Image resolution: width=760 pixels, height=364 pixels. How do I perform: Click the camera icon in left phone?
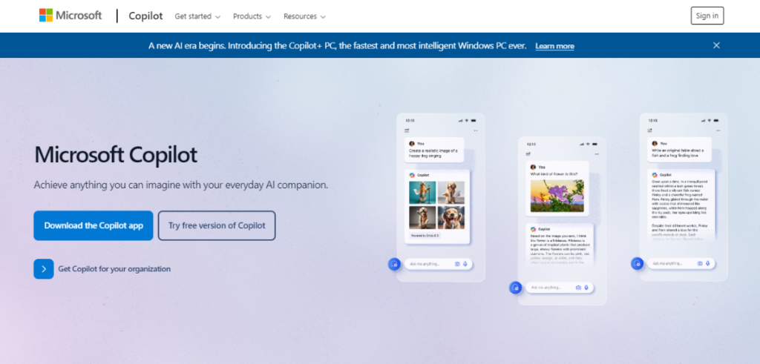(457, 264)
